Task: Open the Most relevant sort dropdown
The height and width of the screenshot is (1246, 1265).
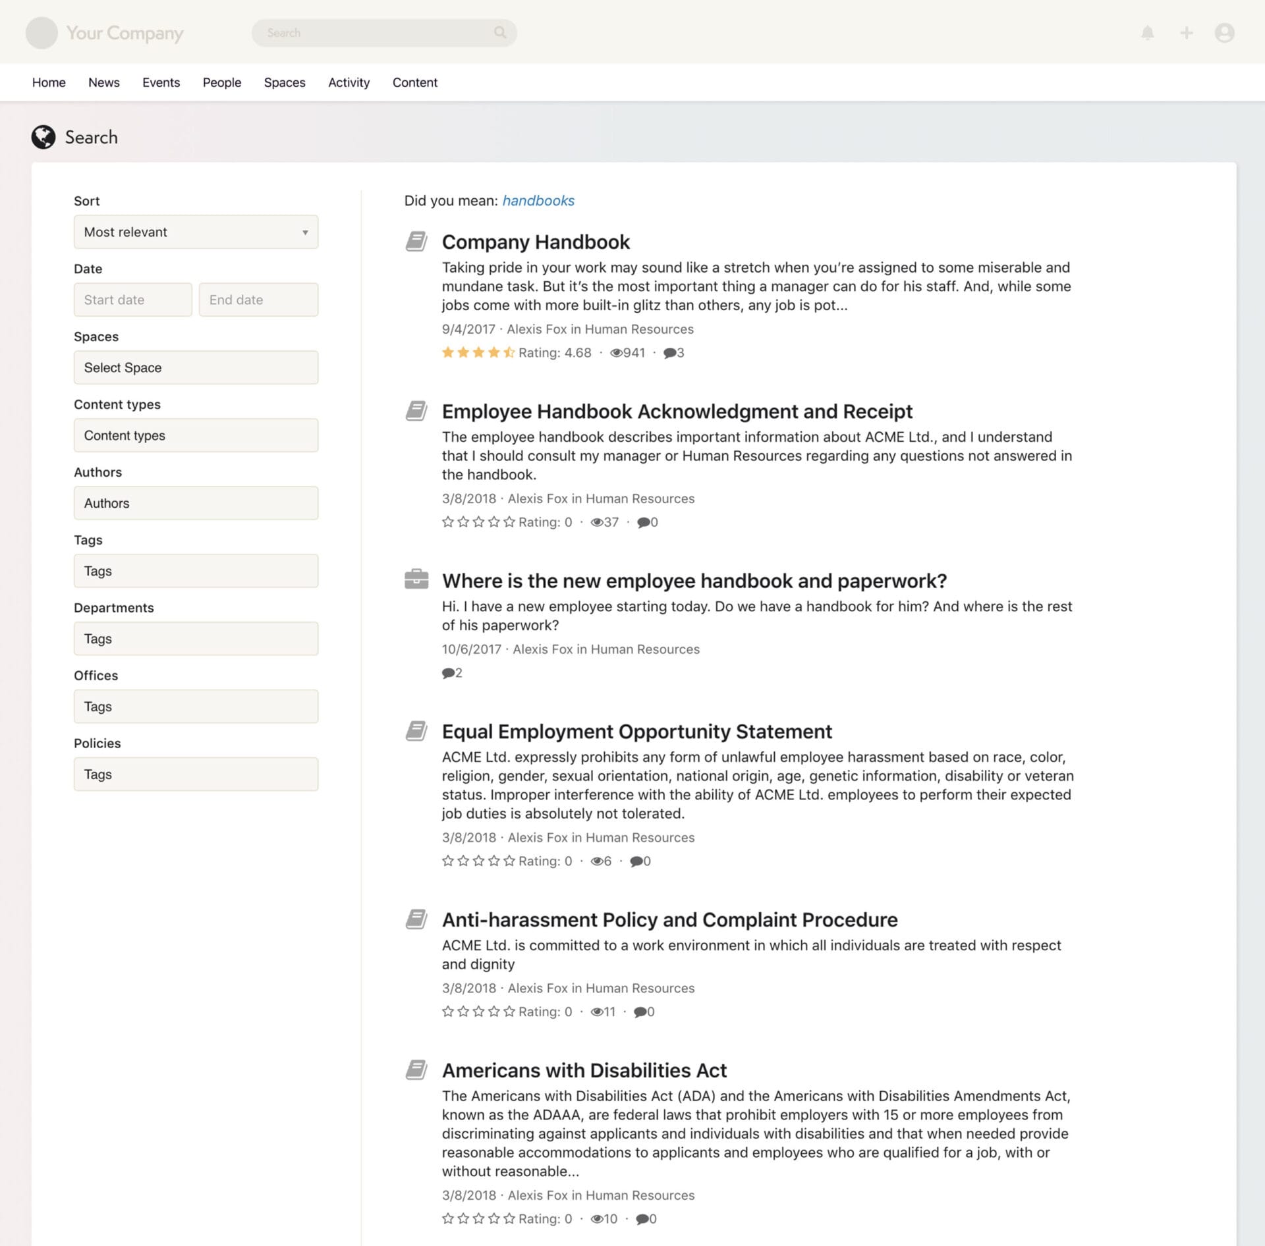Action: coord(196,232)
